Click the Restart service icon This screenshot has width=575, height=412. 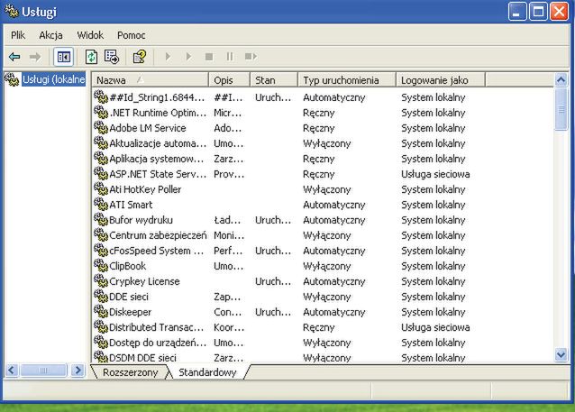[x=250, y=57]
